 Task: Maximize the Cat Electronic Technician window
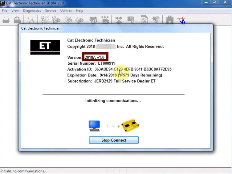pyautogui.click(x=214, y=2)
